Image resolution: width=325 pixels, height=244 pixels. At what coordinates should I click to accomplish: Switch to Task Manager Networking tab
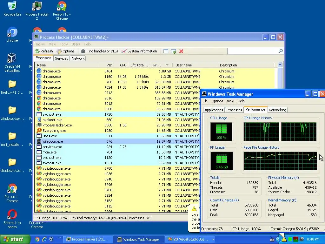click(277, 110)
